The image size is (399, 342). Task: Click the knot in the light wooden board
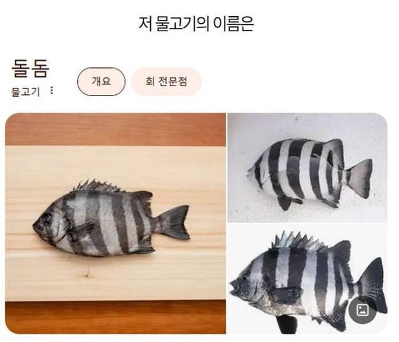(87, 274)
